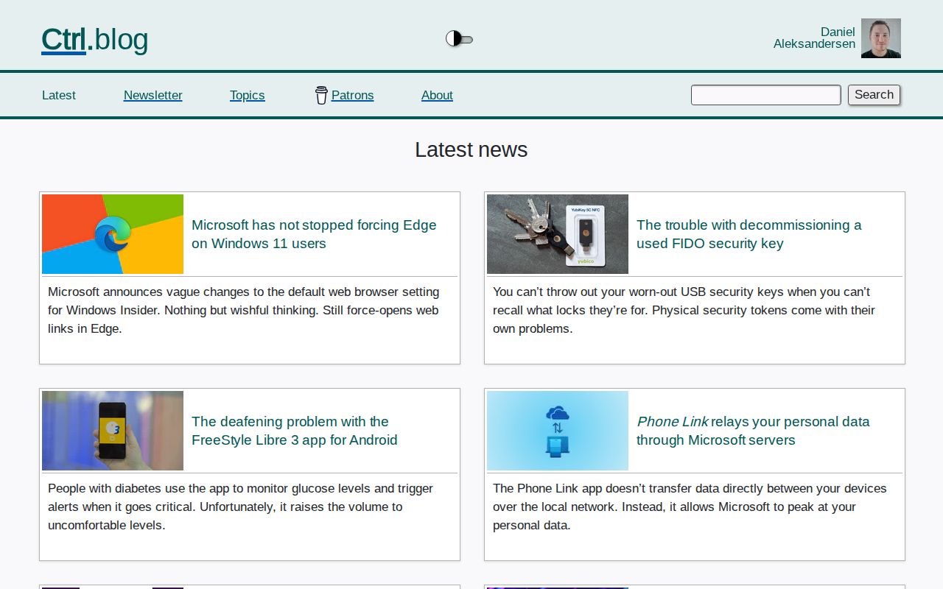Click inside the search text field
Screen dimensions: 943x589
765,95
